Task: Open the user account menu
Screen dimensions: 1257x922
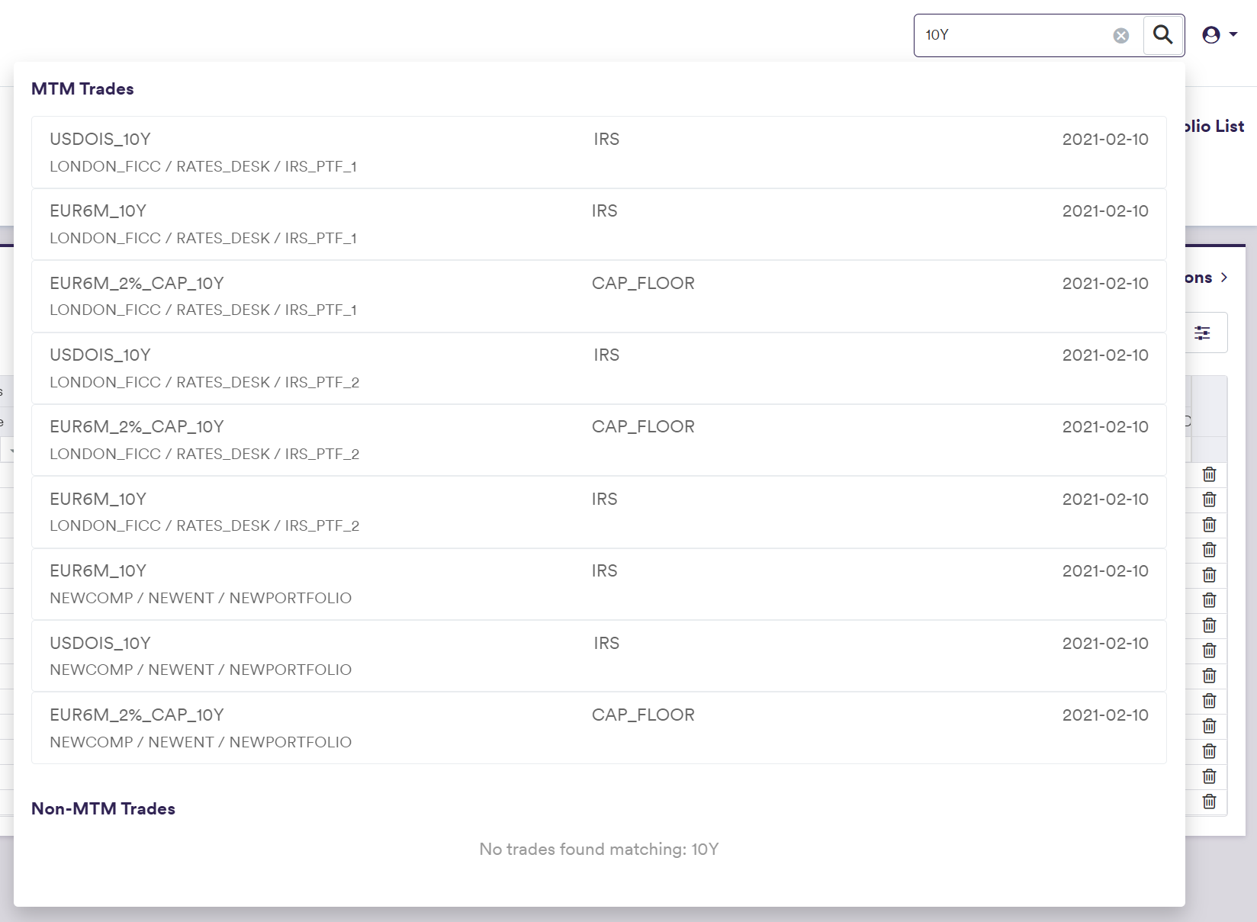Action: tap(1219, 35)
